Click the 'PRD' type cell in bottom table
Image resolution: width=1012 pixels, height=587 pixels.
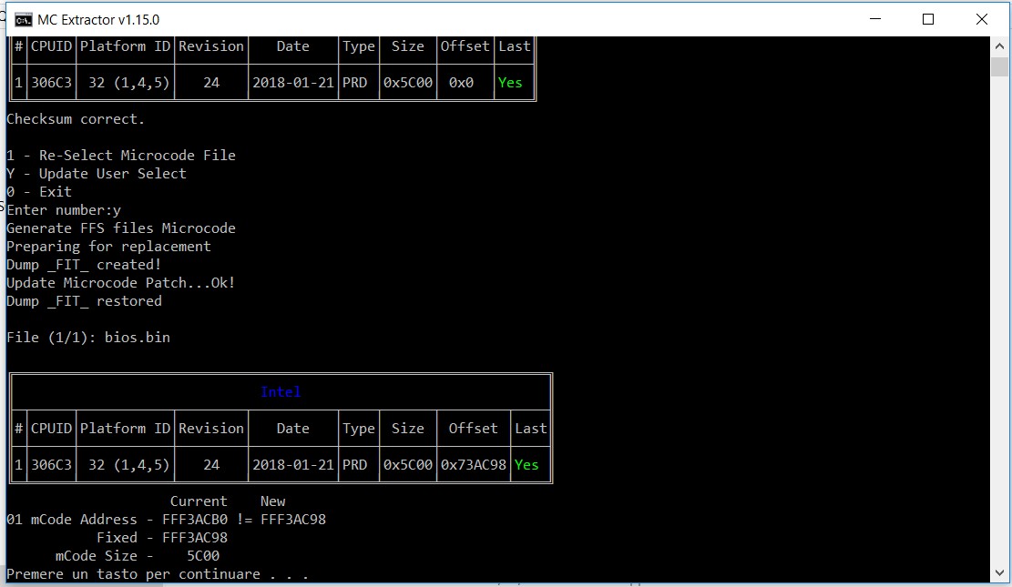coord(354,465)
